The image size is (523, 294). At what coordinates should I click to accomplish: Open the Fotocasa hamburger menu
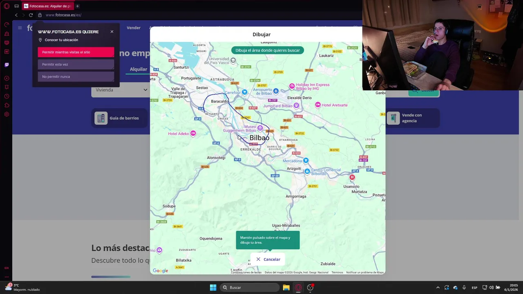20,28
